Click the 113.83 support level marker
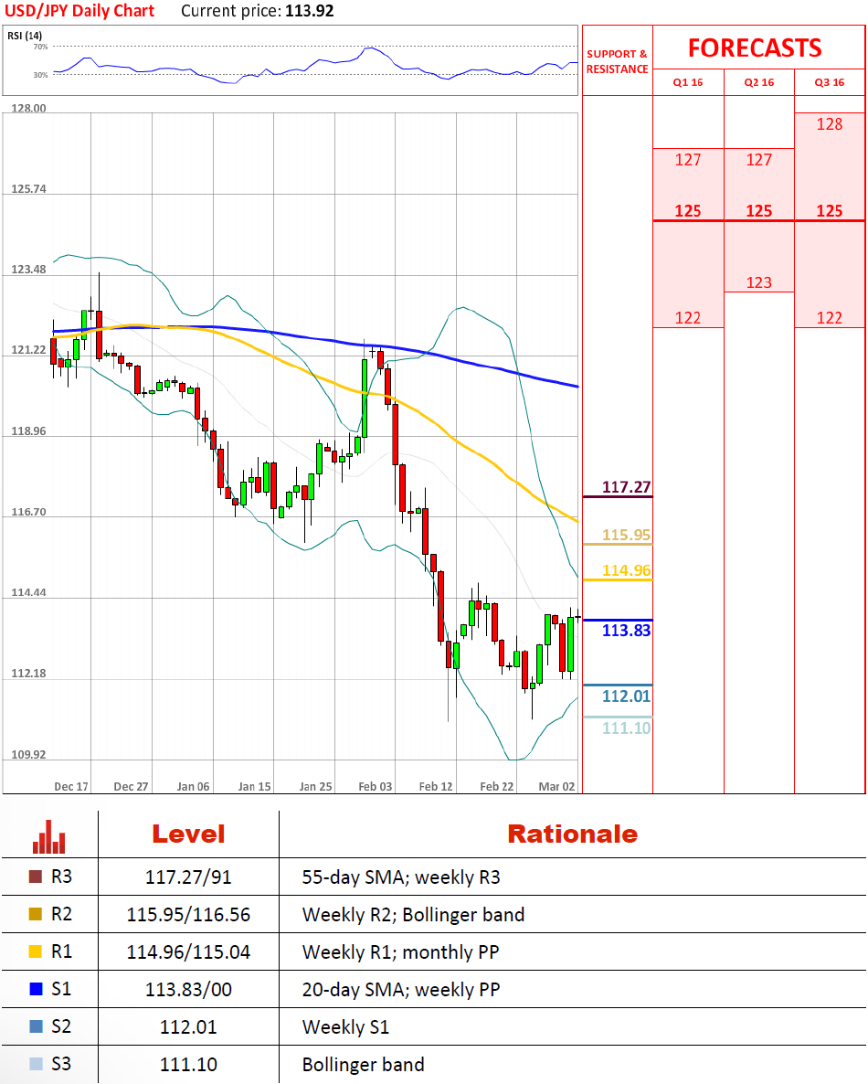The height and width of the screenshot is (1084, 868). click(626, 631)
